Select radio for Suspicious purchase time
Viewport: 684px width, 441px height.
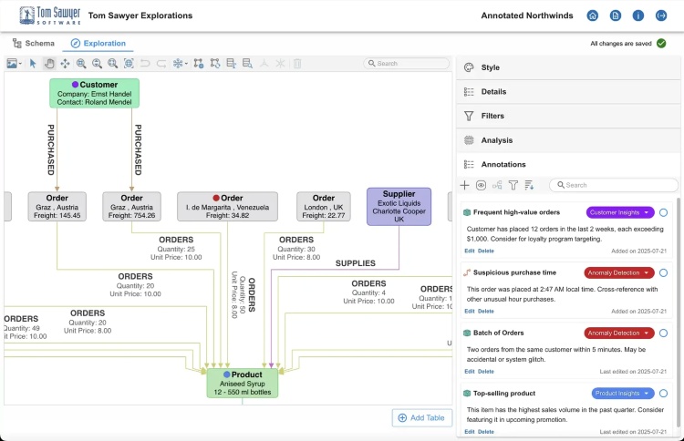tap(663, 272)
